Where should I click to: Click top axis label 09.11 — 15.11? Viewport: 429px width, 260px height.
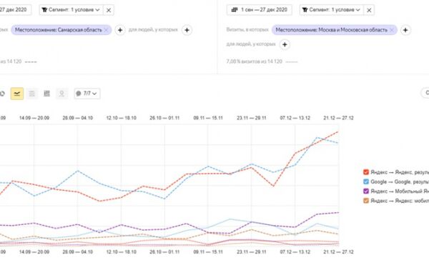click(x=208, y=118)
